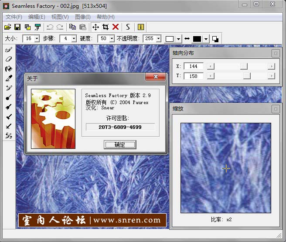This screenshot has width=286, height=242.
Task: Click the Y slider right arrow
Action: pos(272,76)
